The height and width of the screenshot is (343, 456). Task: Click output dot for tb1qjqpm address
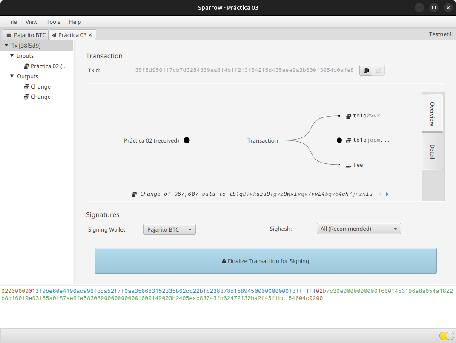[339, 140]
